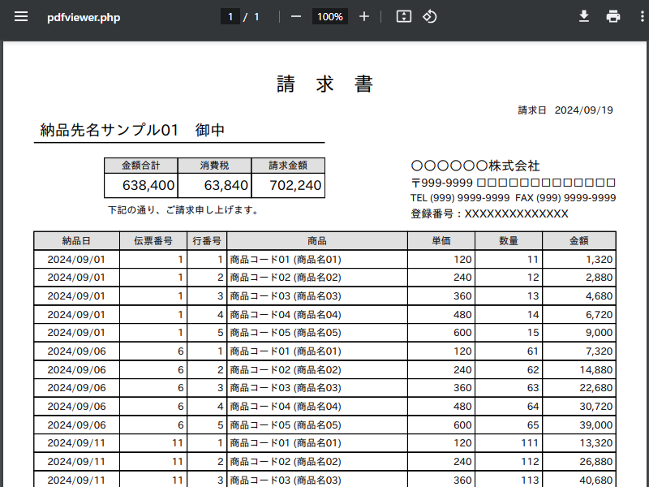Click the invoice date 2024/09/19
This screenshot has height=487, width=649.
click(x=583, y=110)
